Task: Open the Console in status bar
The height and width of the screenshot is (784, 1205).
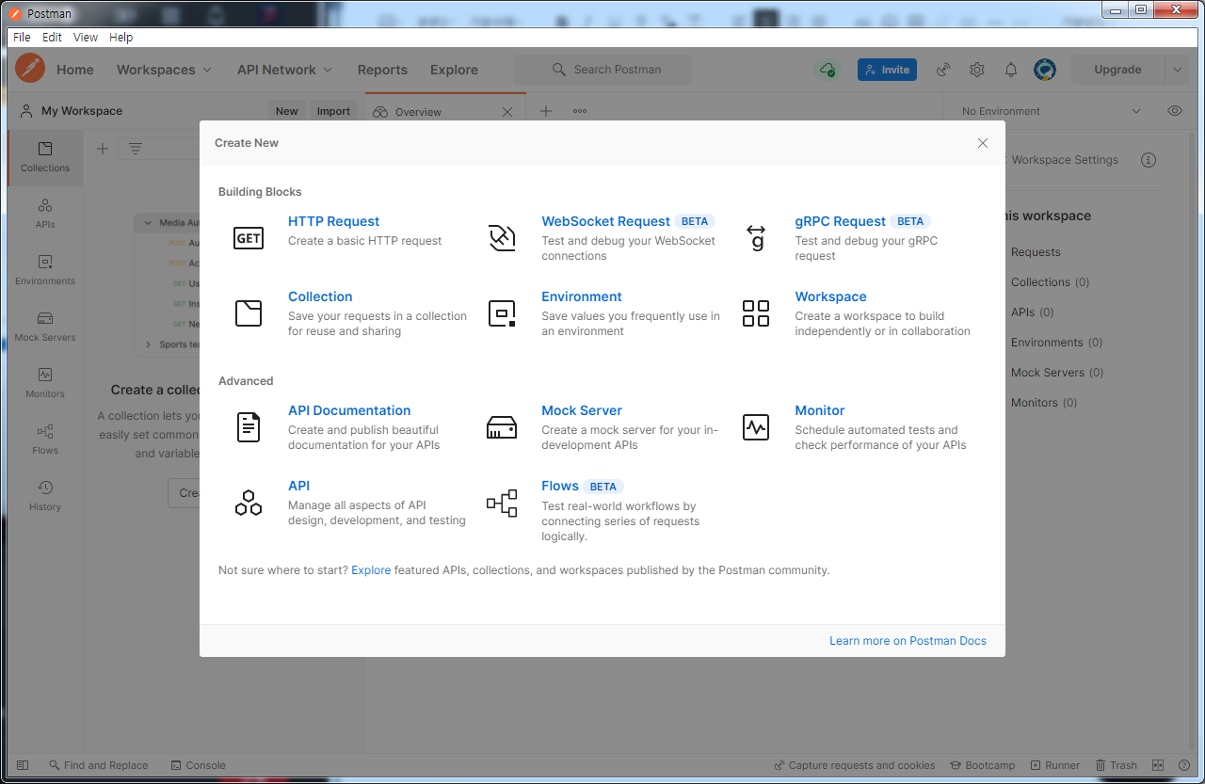Action: pos(199,765)
